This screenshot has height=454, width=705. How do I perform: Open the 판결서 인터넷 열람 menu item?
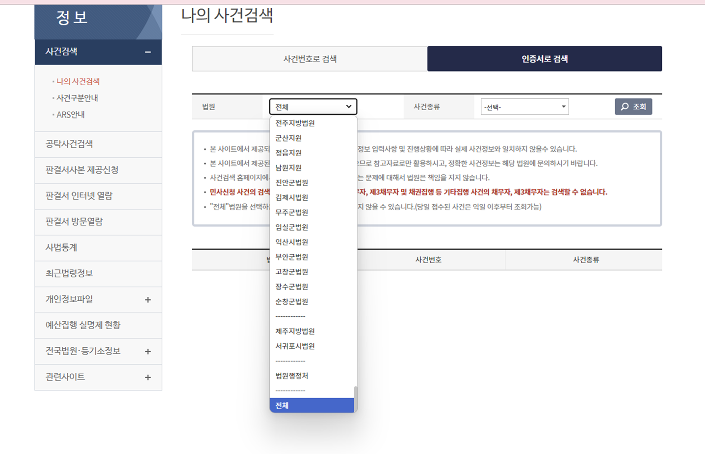[78, 196]
